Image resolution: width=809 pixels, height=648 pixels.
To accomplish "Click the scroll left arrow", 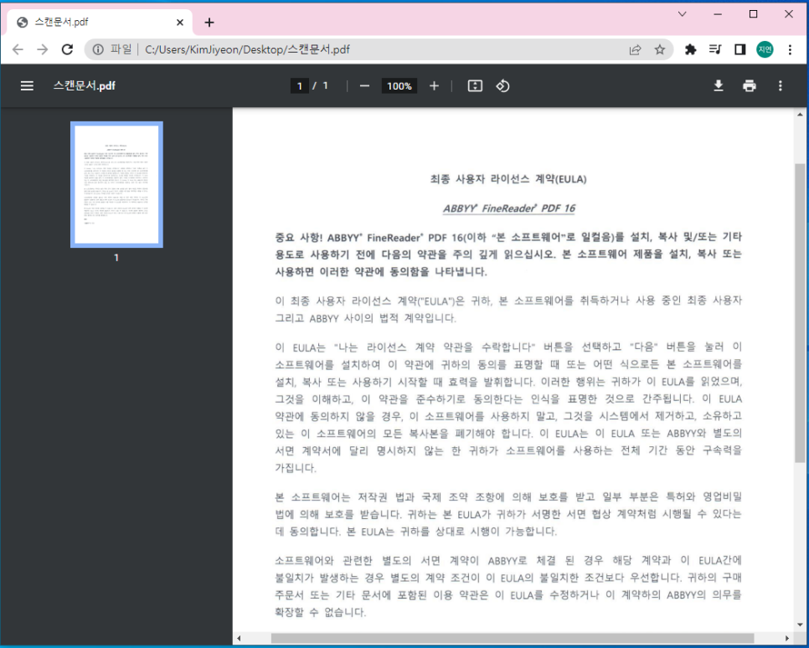I will pos(239,638).
